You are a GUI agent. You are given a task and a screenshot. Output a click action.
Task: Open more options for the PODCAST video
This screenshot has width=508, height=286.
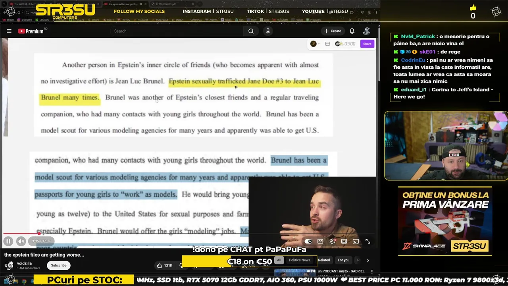pyautogui.click(x=372, y=272)
